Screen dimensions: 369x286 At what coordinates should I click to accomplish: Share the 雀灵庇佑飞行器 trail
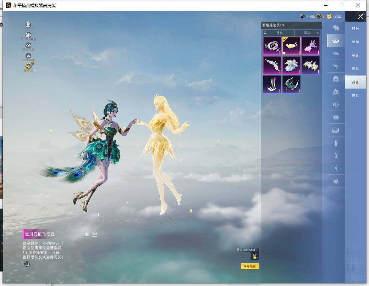95,234
